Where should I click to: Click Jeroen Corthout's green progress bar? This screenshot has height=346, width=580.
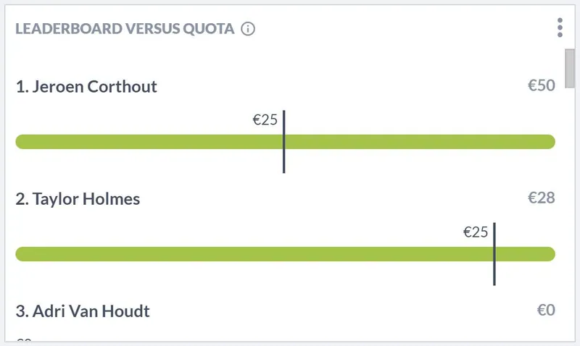click(285, 142)
